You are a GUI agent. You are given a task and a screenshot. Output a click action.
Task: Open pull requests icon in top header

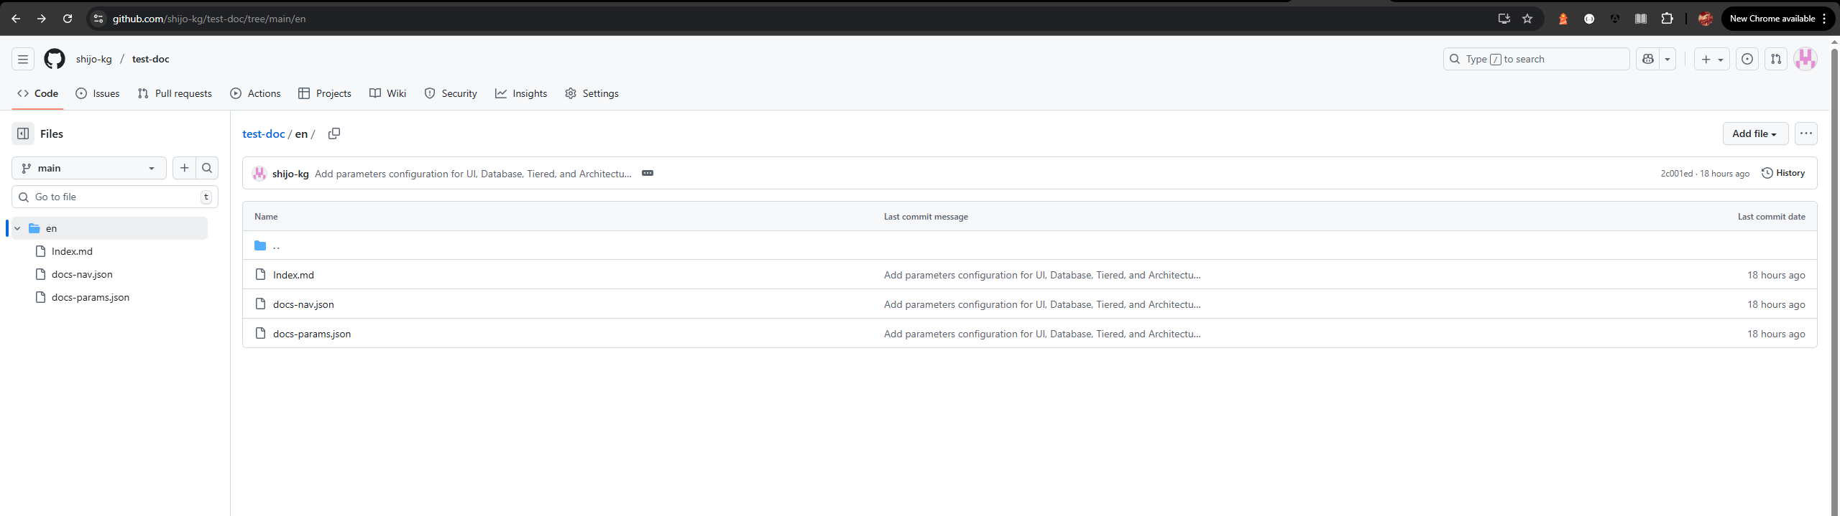pyautogui.click(x=1776, y=59)
